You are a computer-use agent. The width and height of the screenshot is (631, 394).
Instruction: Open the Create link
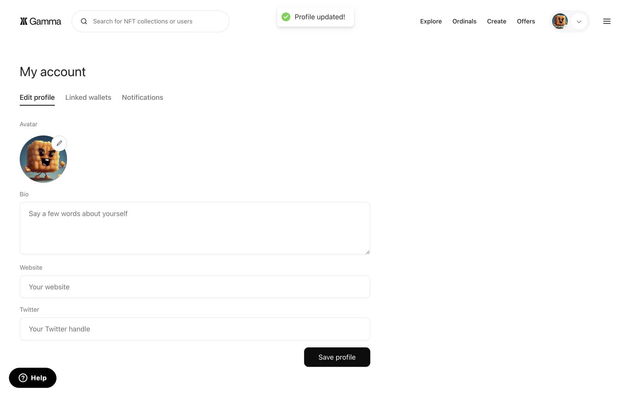496,21
